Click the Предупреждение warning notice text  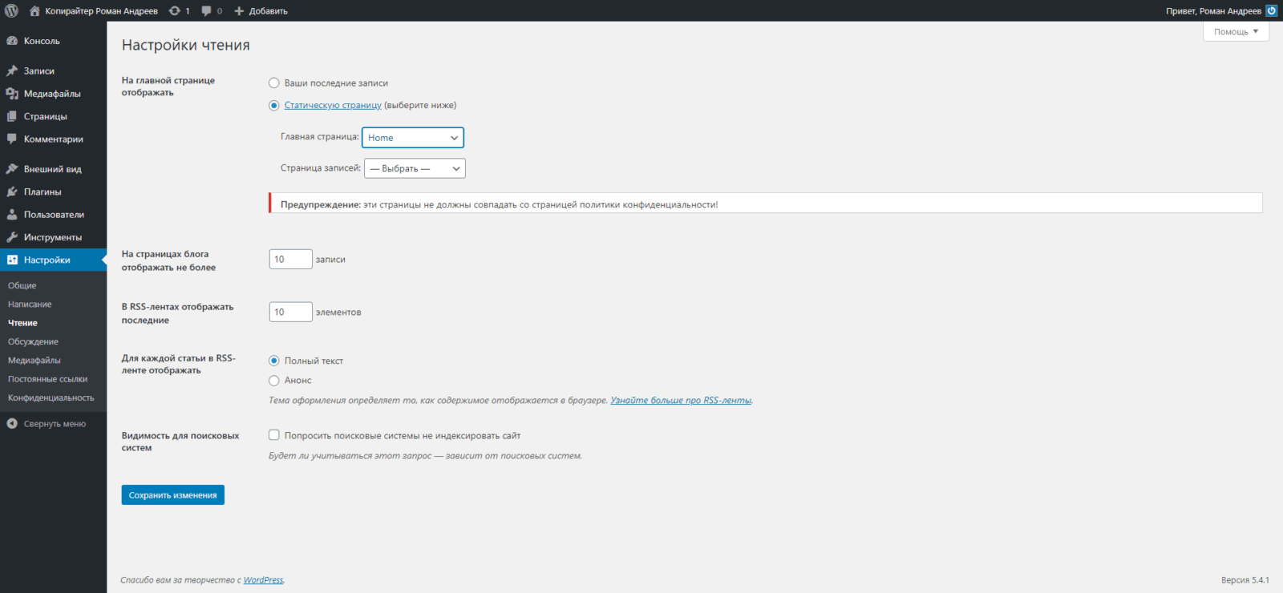pyautogui.click(x=500, y=204)
